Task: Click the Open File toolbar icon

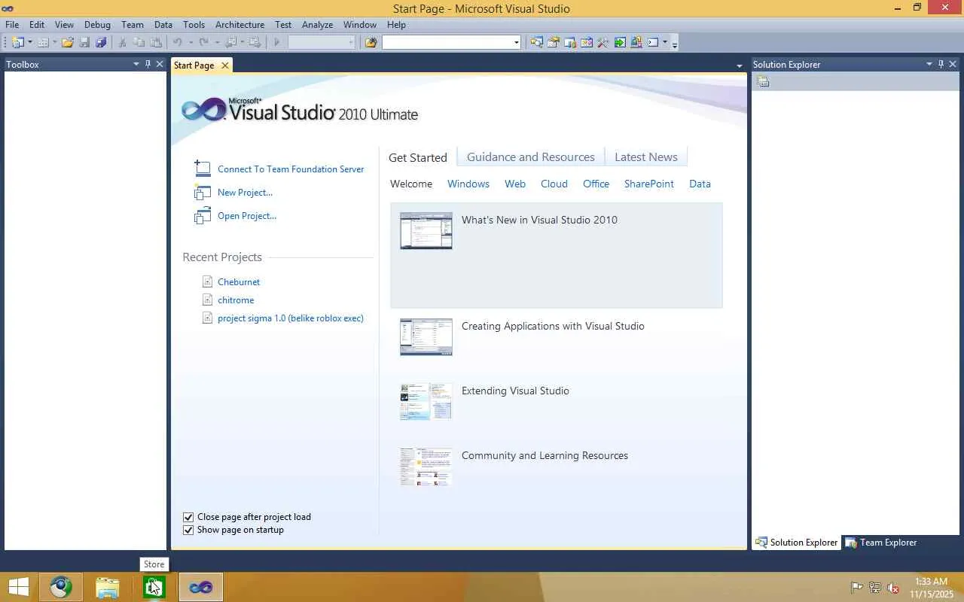Action: tap(68, 42)
